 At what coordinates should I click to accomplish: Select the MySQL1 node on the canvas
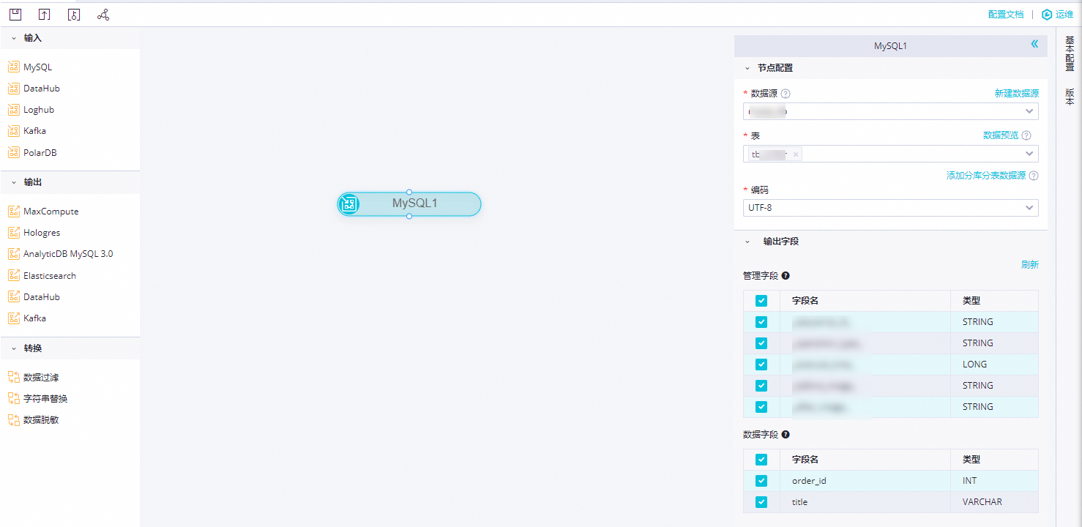pyautogui.click(x=409, y=204)
